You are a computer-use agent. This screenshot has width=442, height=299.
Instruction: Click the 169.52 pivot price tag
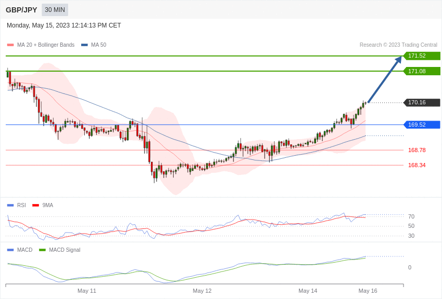click(x=422, y=125)
